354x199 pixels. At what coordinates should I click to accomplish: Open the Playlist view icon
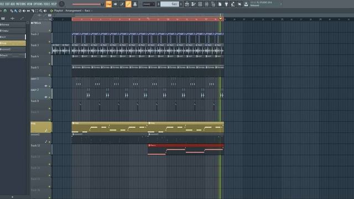click(x=187, y=4)
